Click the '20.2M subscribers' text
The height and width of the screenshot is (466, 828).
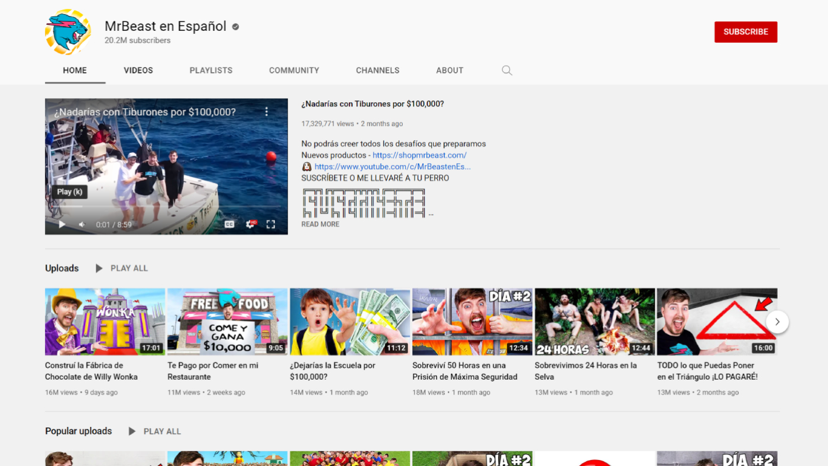(138, 40)
